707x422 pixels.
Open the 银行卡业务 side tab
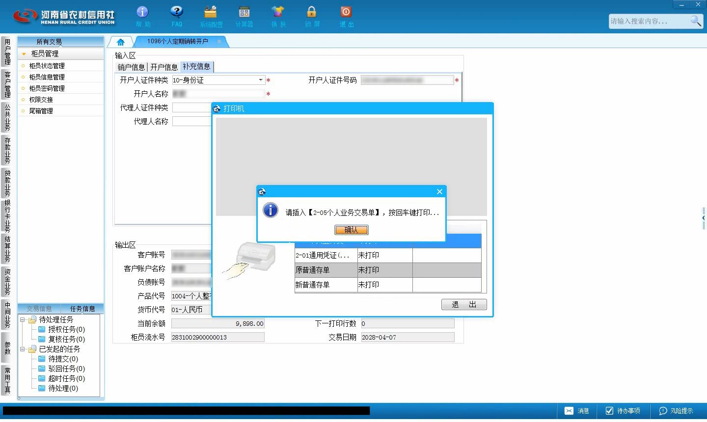tap(7, 216)
